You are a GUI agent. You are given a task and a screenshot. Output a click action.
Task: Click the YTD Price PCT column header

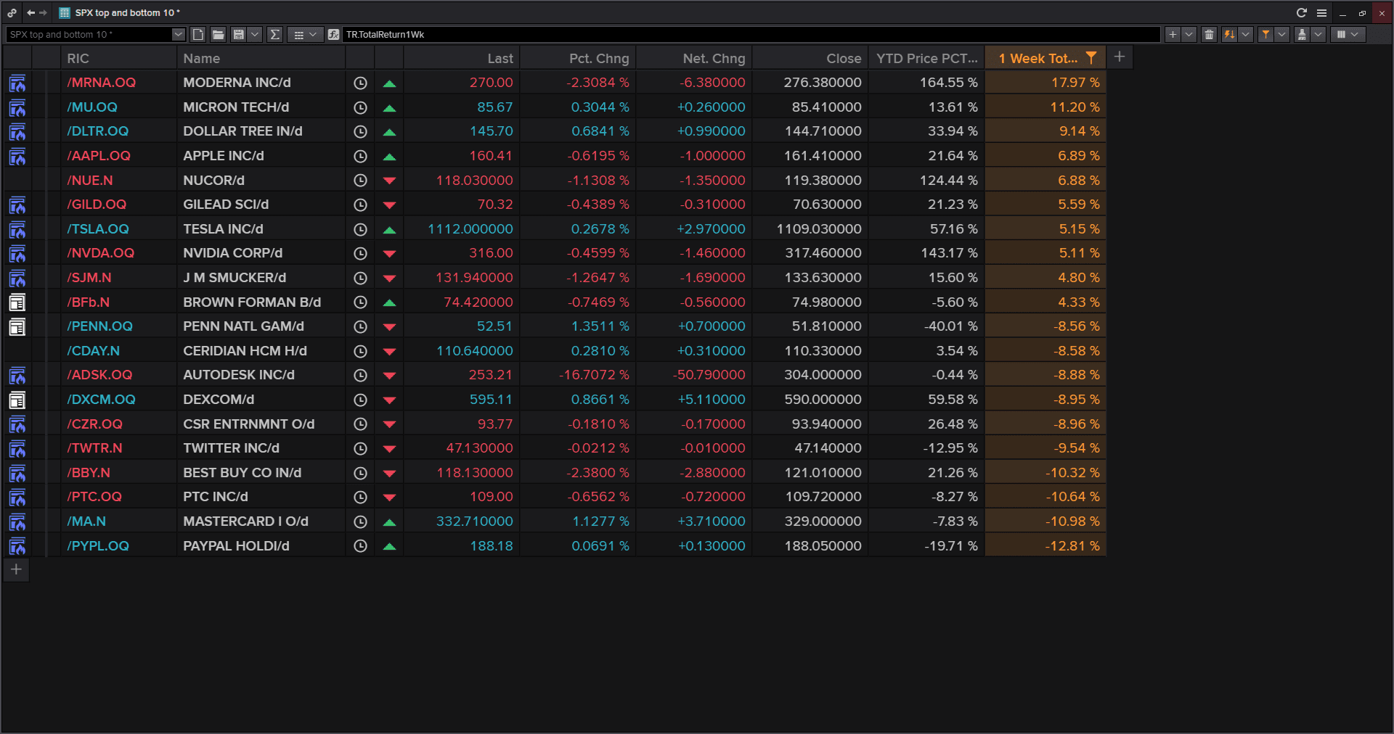click(926, 58)
